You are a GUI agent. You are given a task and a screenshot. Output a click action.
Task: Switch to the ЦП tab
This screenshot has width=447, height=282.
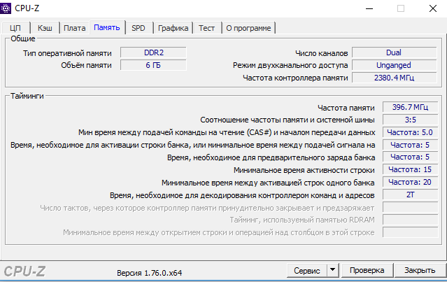coord(15,28)
